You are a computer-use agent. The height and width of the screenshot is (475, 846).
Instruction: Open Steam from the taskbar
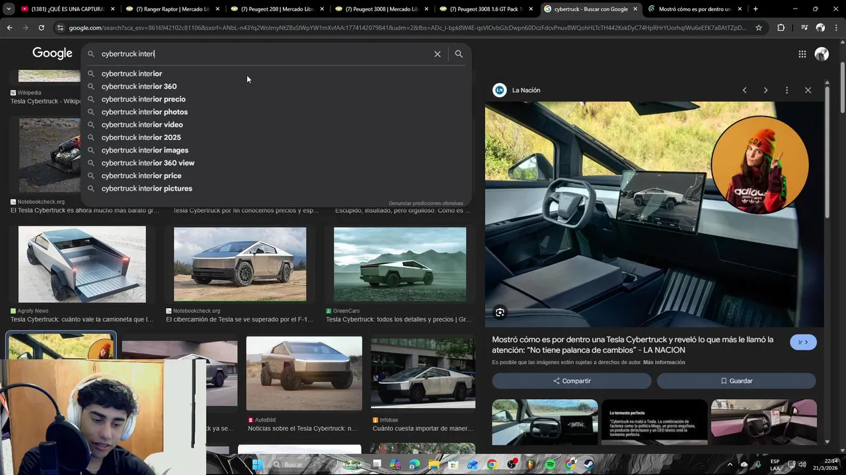tap(588, 464)
